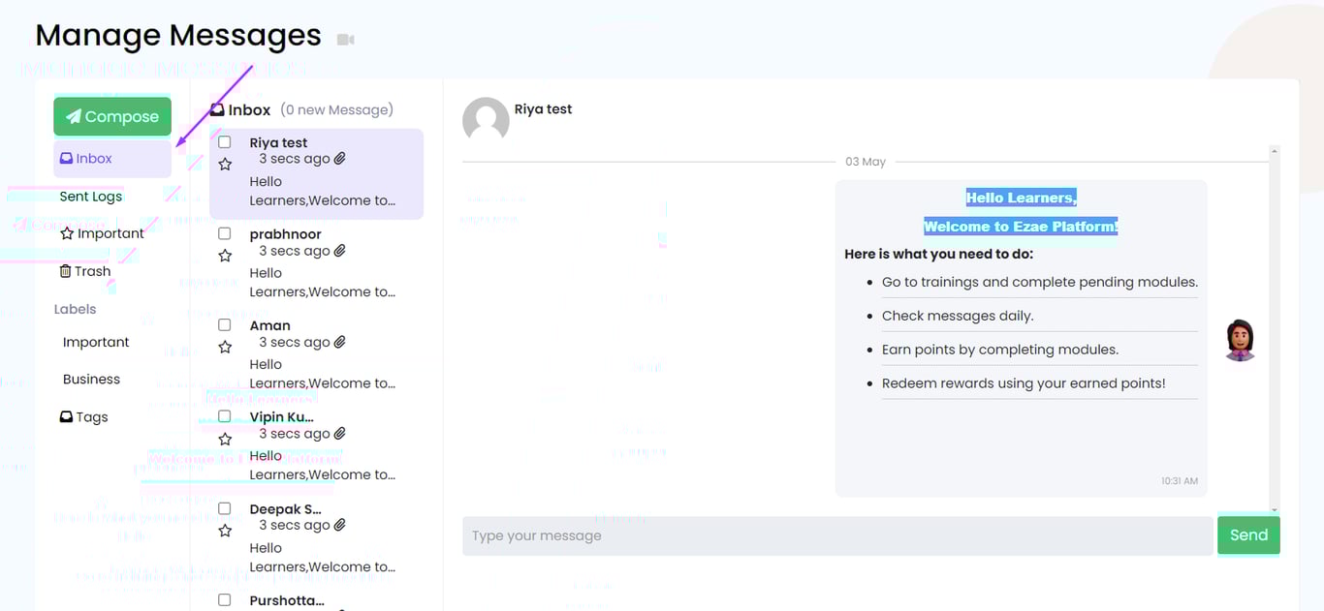Open the Vipin Ku... conversation
This screenshot has width=1324, height=611.
pyautogui.click(x=316, y=446)
